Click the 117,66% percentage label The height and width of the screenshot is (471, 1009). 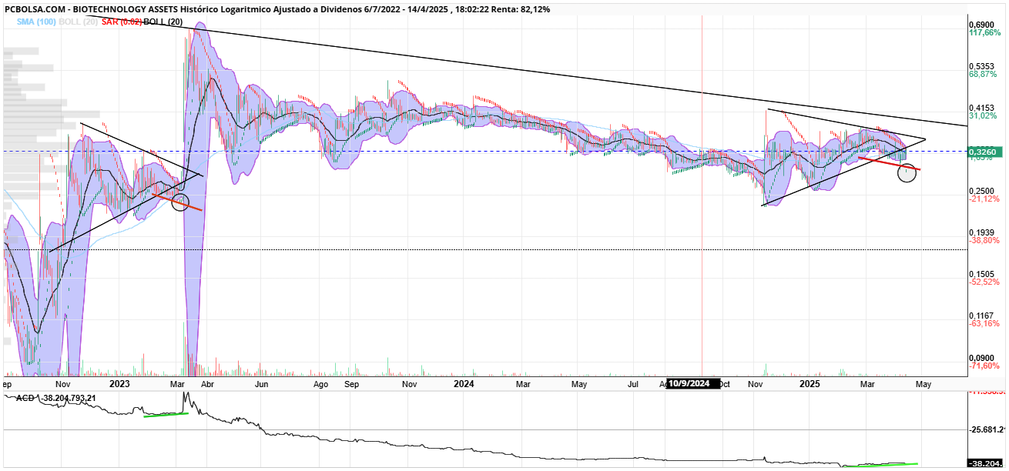[x=984, y=33]
